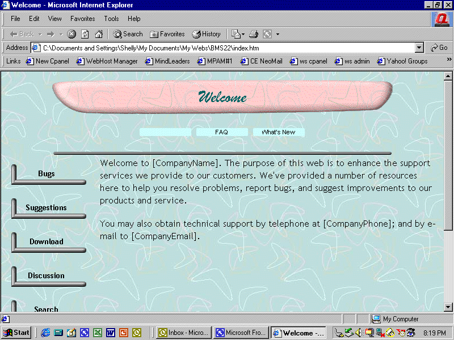The height and width of the screenshot is (340, 454).
Task: Open the Edit menu
Action: [34, 19]
